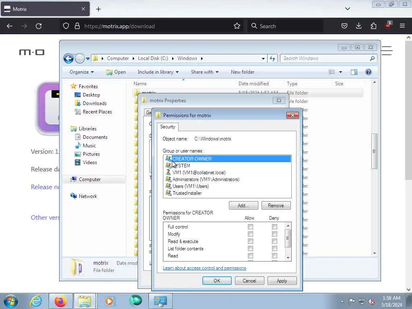Check Allow for Read permission
Image resolution: width=412 pixels, height=309 pixels.
(x=250, y=255)
